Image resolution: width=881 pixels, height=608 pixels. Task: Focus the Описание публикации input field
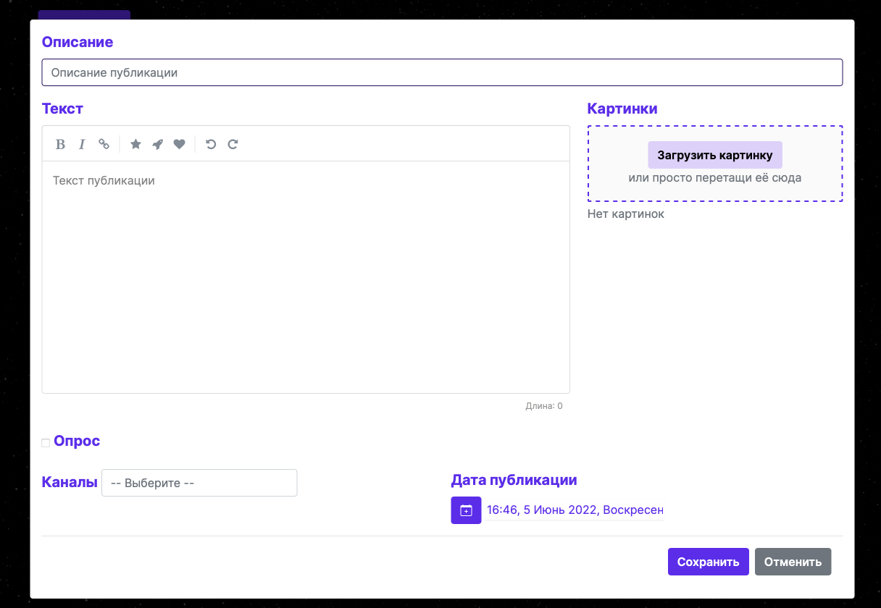tap(442, 72)
